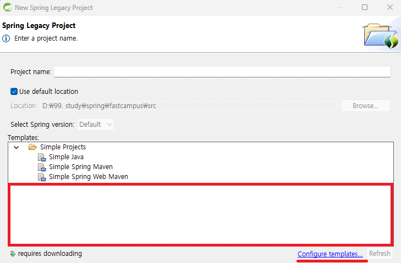The height and width of the screenshot is (263, 401).
Task: Click the Project name: label
Action: [x=31, y=72]
